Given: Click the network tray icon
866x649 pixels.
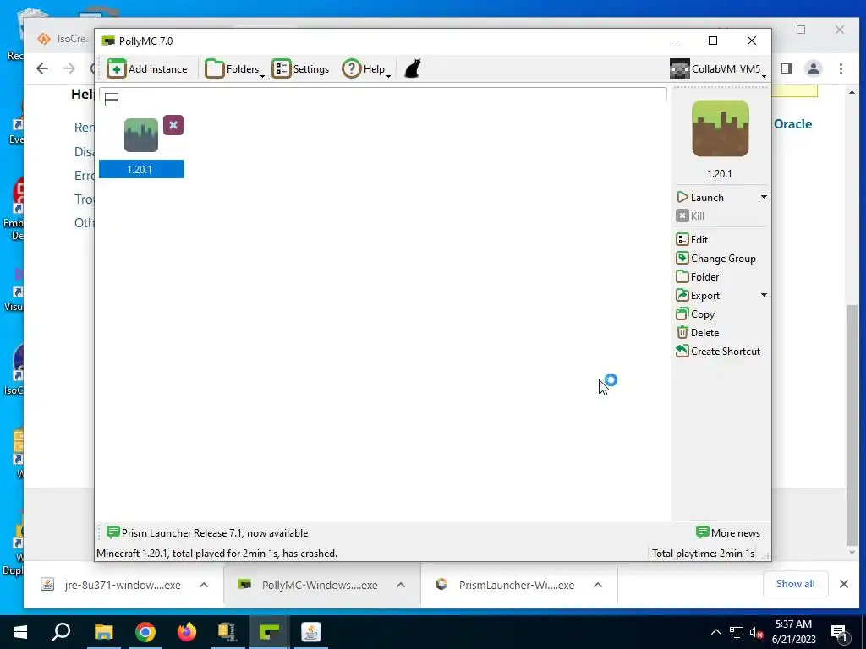Looking at the screenshot, I should click(737, 632).
